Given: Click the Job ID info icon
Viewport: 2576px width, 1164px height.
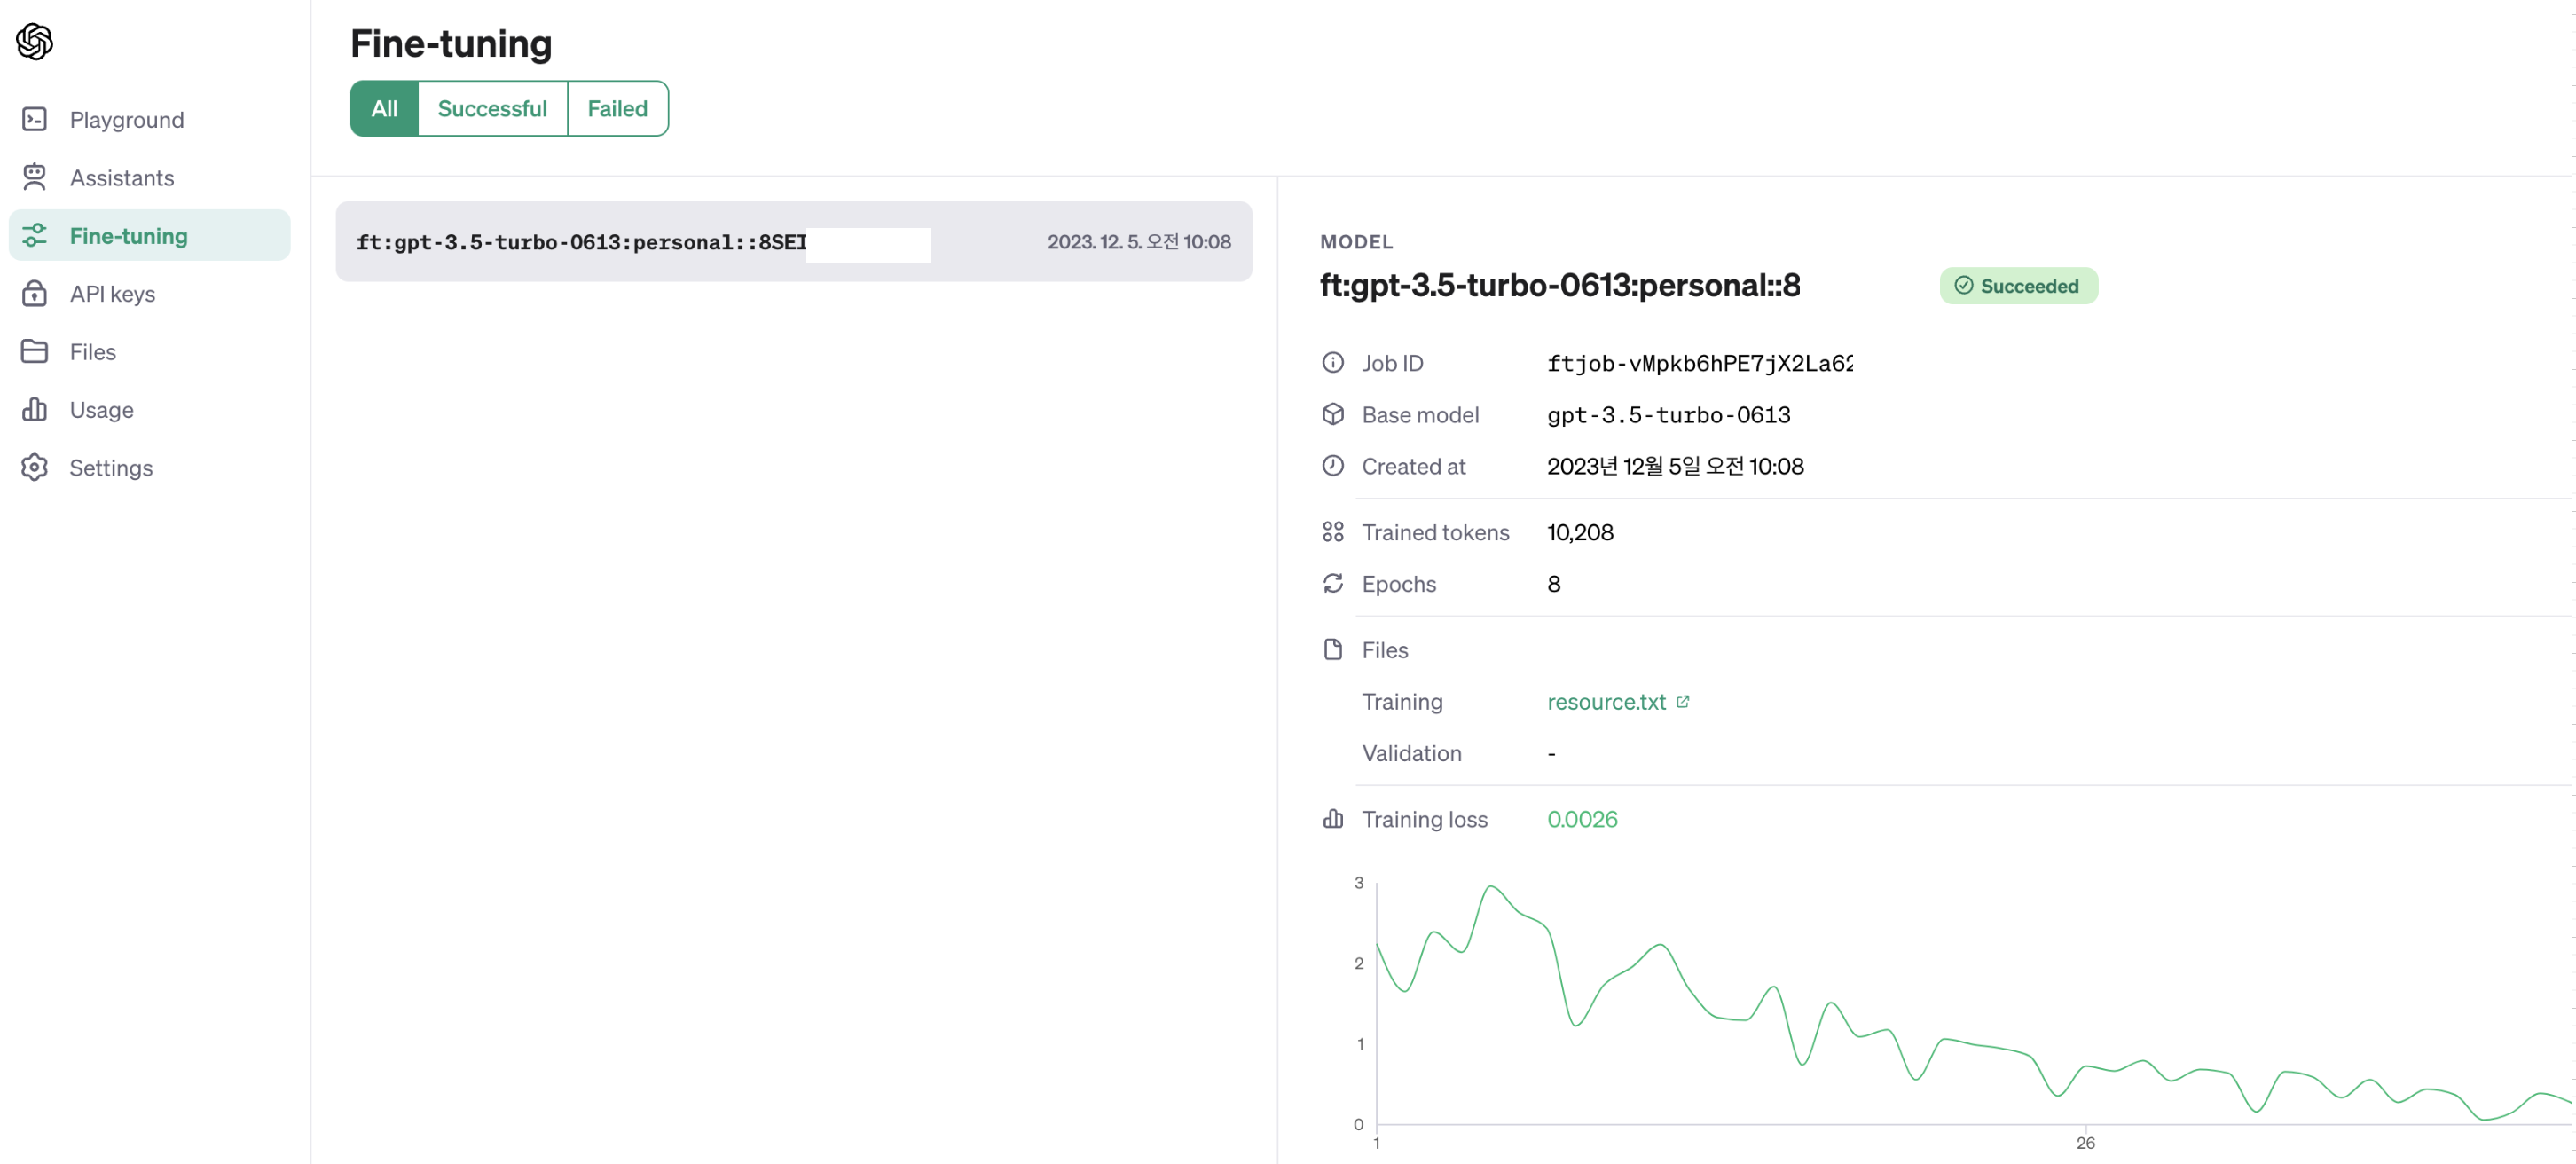Looking at the screenshot, I should pyautogui.click(x=1333, y=362).
